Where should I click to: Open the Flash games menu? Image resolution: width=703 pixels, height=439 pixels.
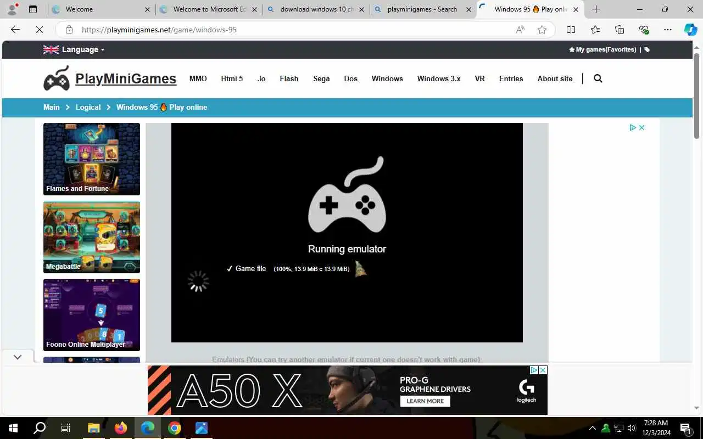point(289,78)
